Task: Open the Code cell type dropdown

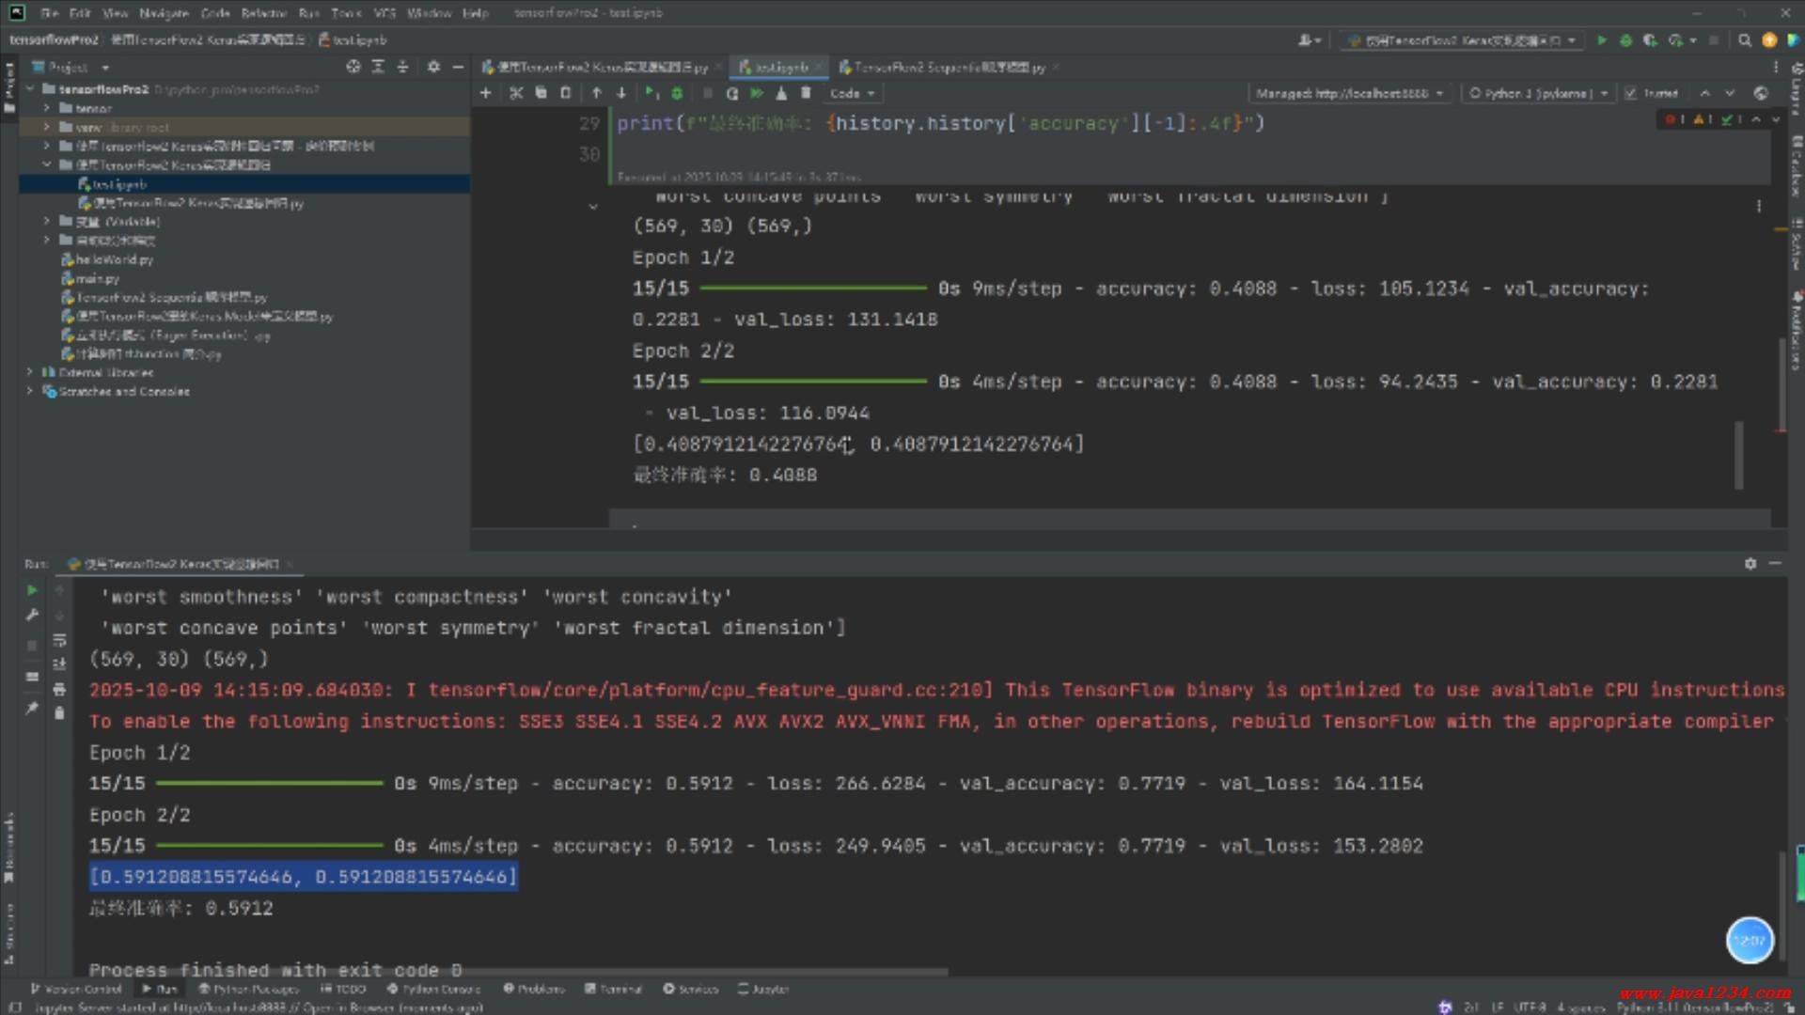Action: coord(852,93)
